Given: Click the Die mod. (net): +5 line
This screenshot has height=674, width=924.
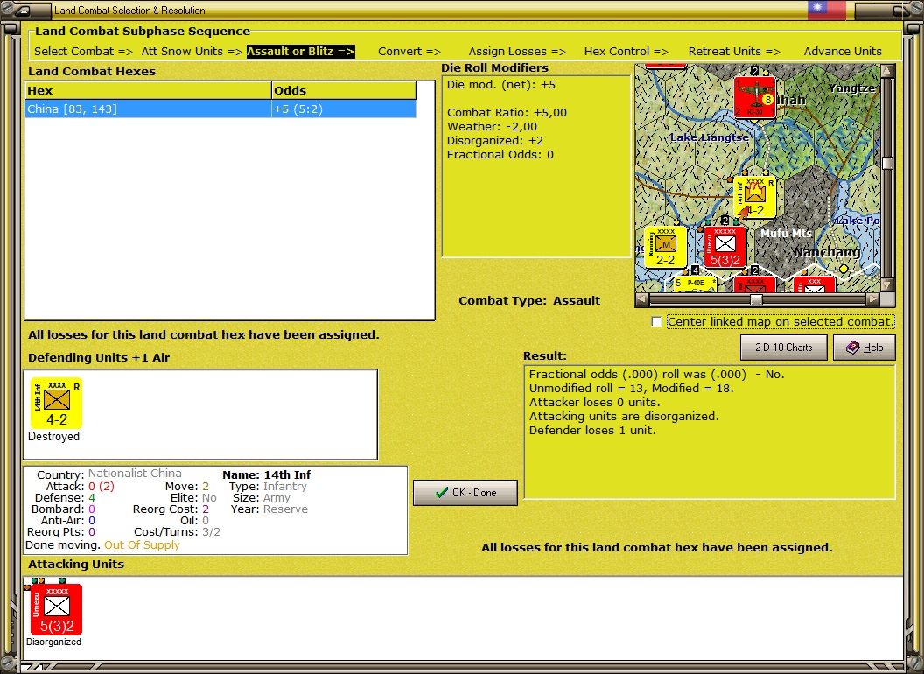Looking at the screenshot, I should (500, 84).
